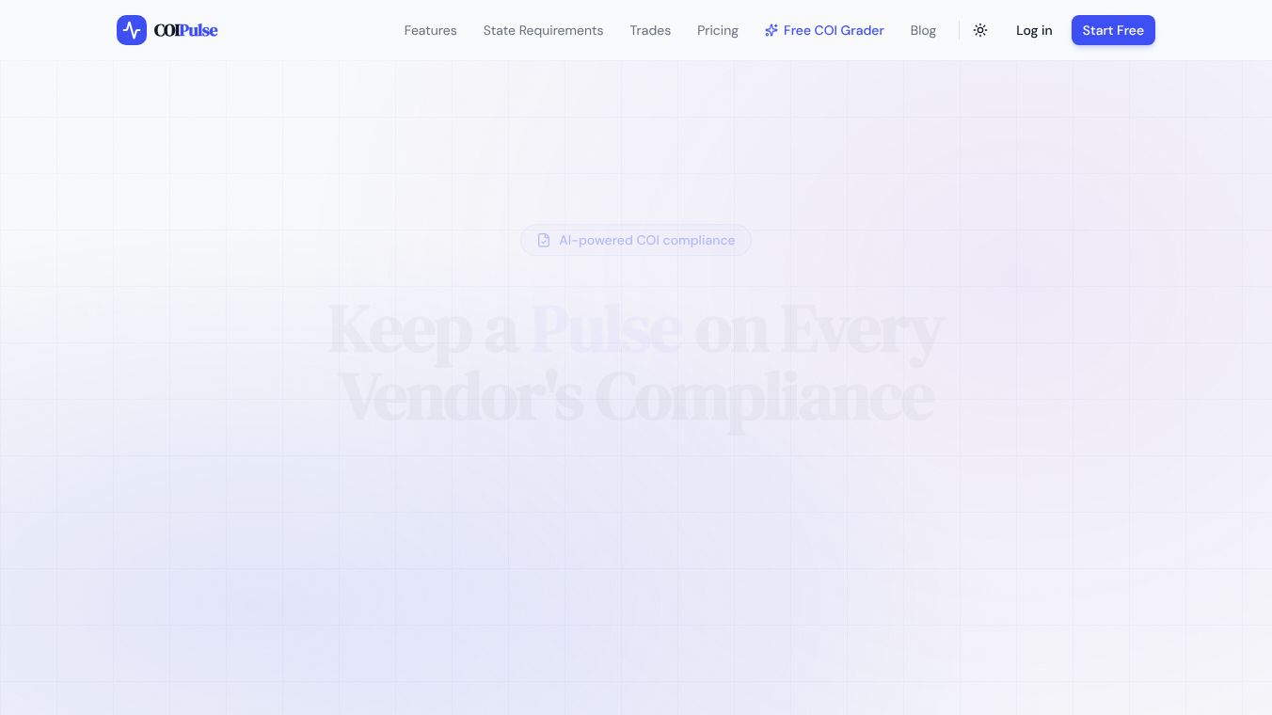The image size is (1272, 715).
Task: Click the AI-powered COI compliance badge
Action: (x=636, y=240)
